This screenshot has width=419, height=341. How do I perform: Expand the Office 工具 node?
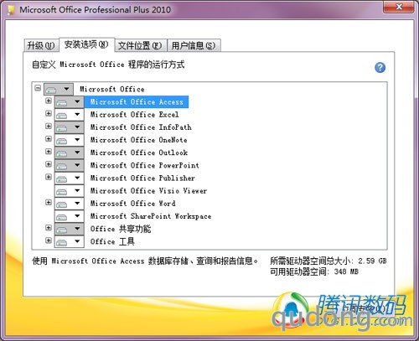(49, 240)
